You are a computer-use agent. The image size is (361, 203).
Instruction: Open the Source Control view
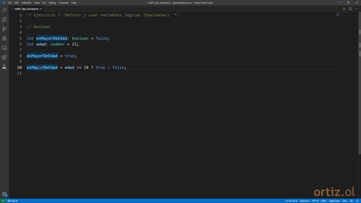pyautogui.click(x=5, y=29)
